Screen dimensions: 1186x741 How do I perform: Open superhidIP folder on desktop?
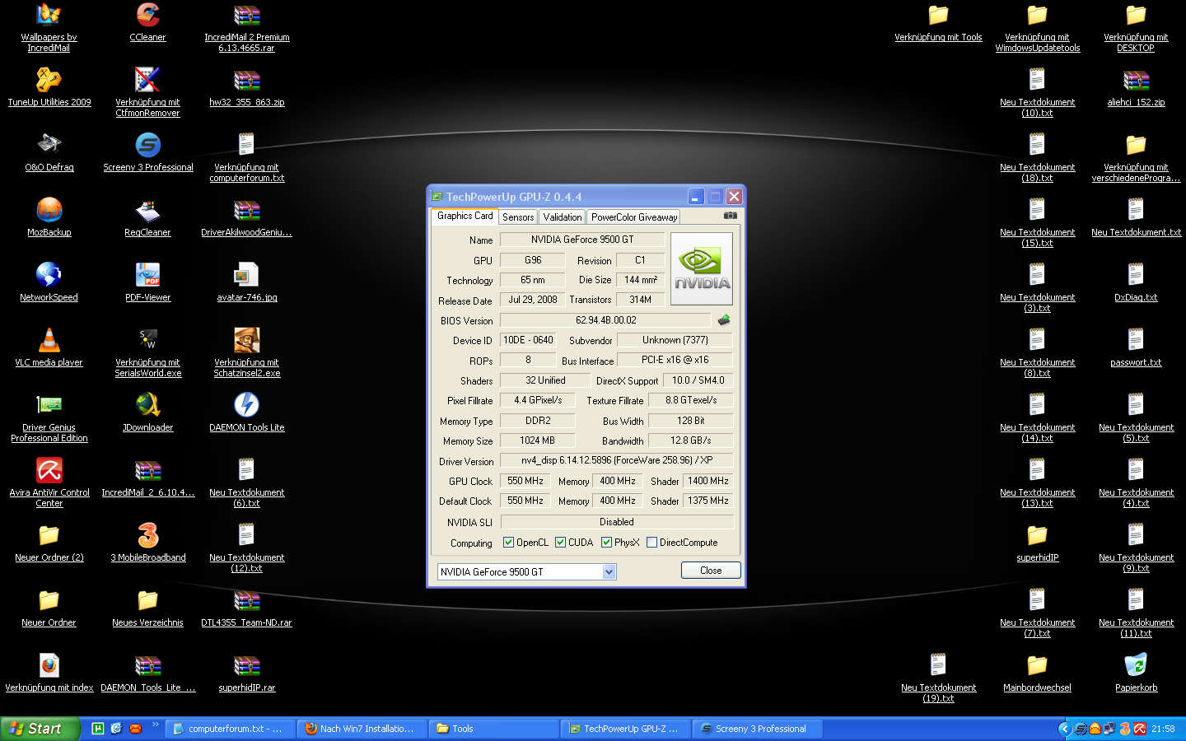pos(1037,543)
